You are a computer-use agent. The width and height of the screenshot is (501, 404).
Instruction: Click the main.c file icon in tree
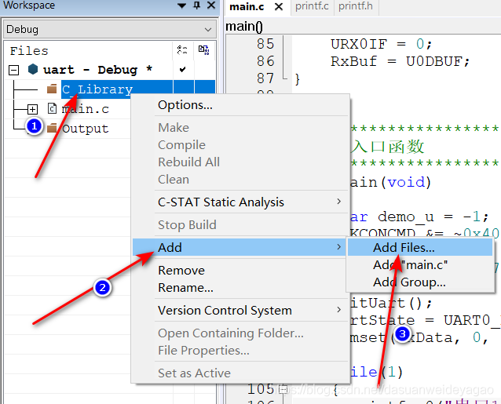tap(52, 108)
